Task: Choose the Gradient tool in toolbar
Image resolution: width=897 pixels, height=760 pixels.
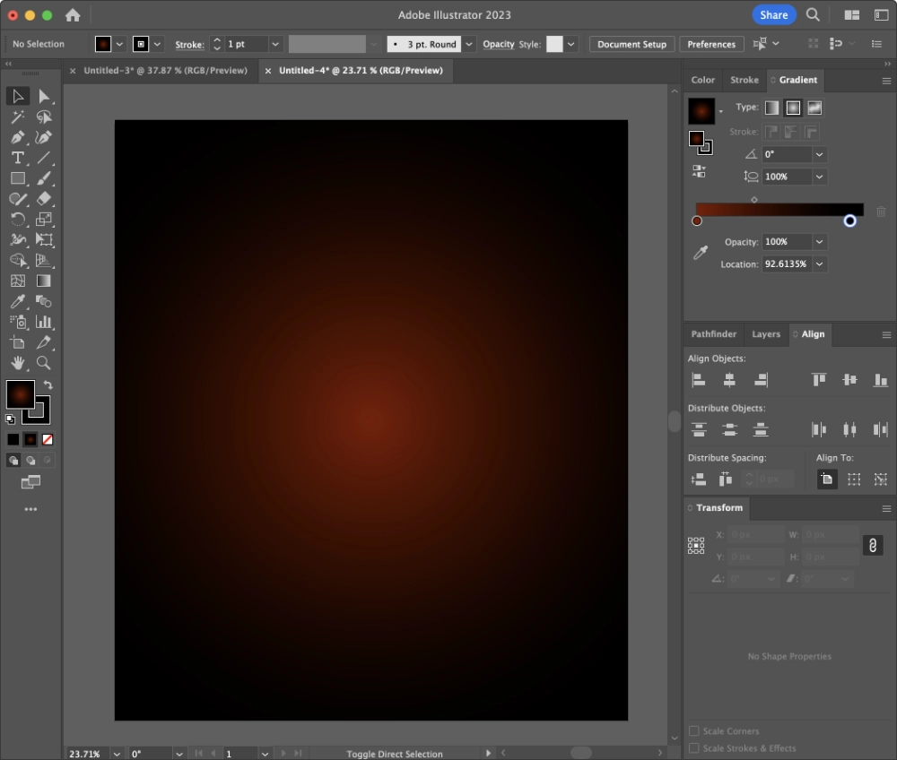Action: pos(43,281)
